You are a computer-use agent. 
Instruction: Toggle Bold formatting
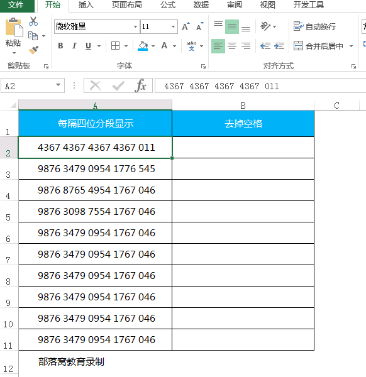tap(60, 46)
